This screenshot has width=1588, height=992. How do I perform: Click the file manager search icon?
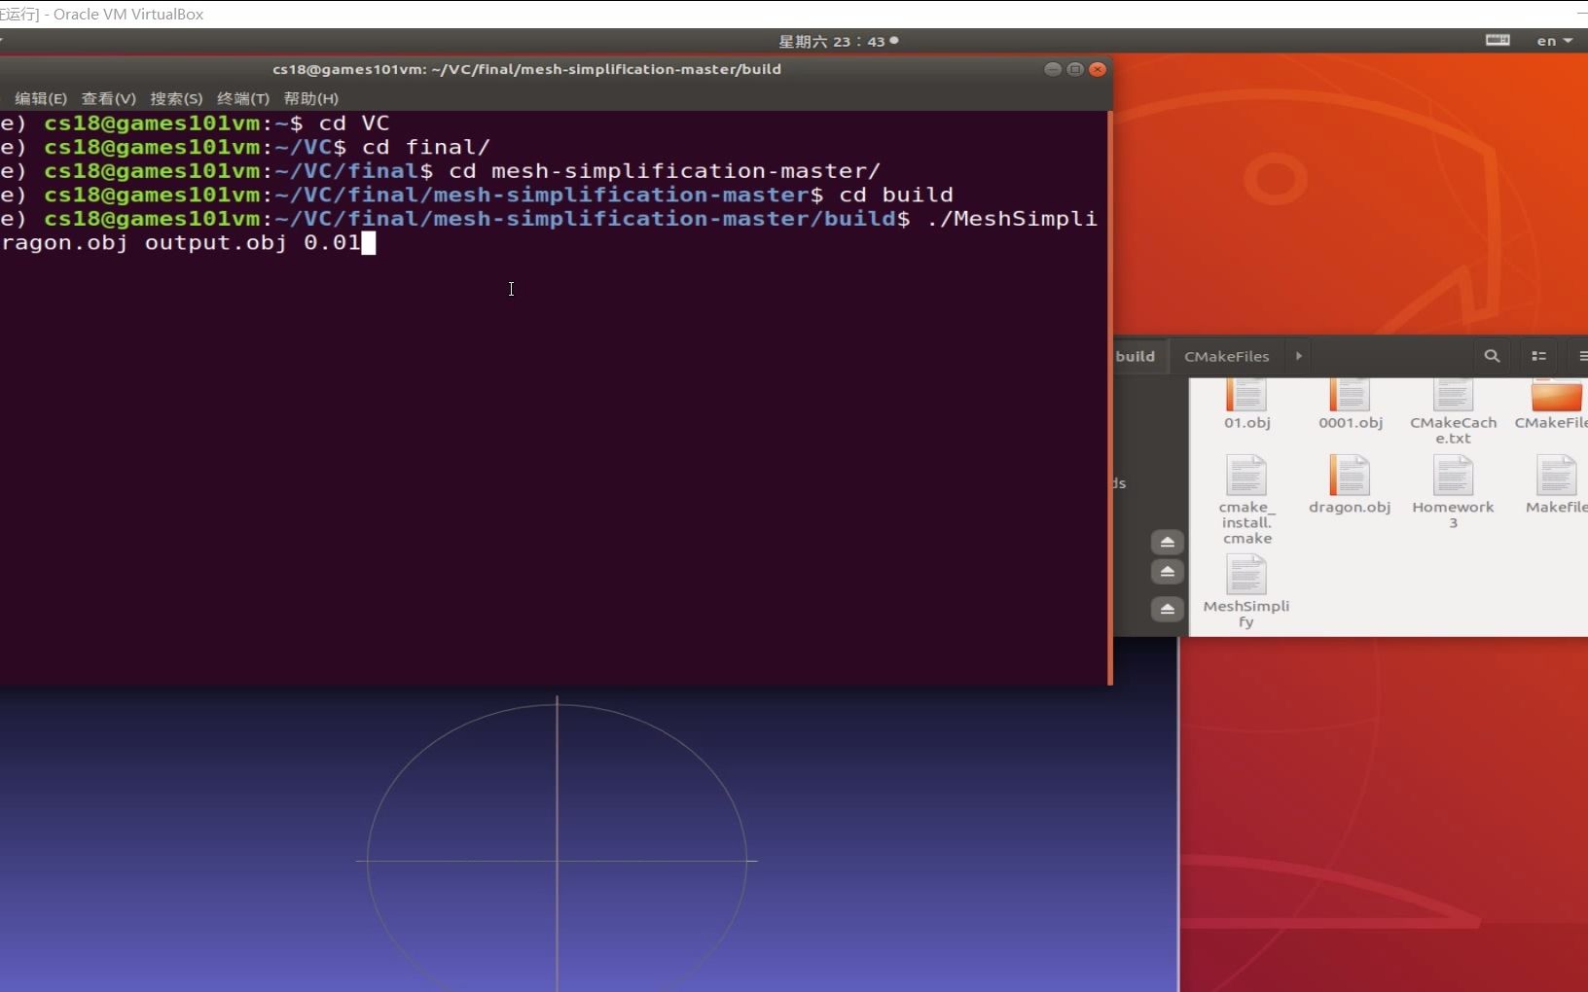[1492, 356]
